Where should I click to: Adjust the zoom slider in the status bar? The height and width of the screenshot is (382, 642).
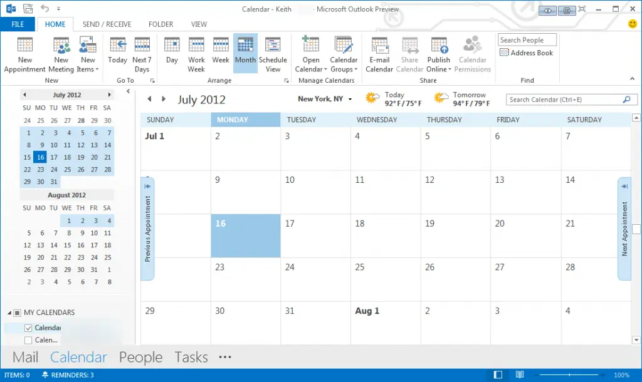(569, 374)
